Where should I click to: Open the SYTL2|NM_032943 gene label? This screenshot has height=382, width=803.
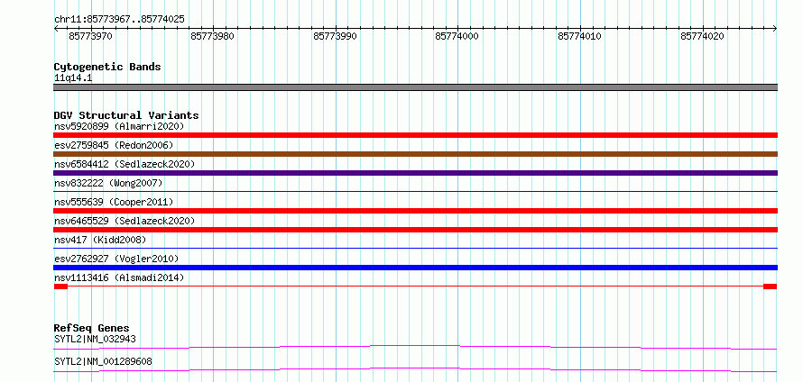click(95, 339)
